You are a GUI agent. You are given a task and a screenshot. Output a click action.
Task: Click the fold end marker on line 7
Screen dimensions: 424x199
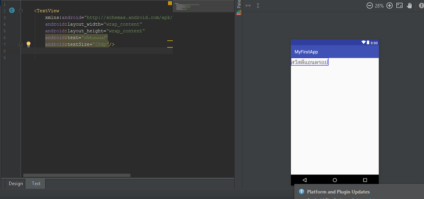tap(21, 44)
